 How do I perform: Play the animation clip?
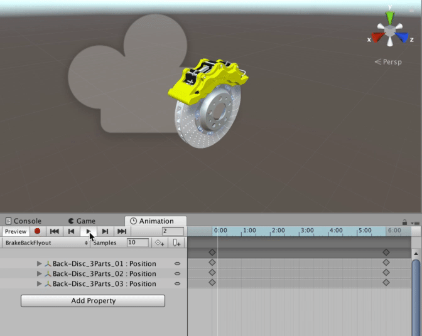click(x=88, y=231)
